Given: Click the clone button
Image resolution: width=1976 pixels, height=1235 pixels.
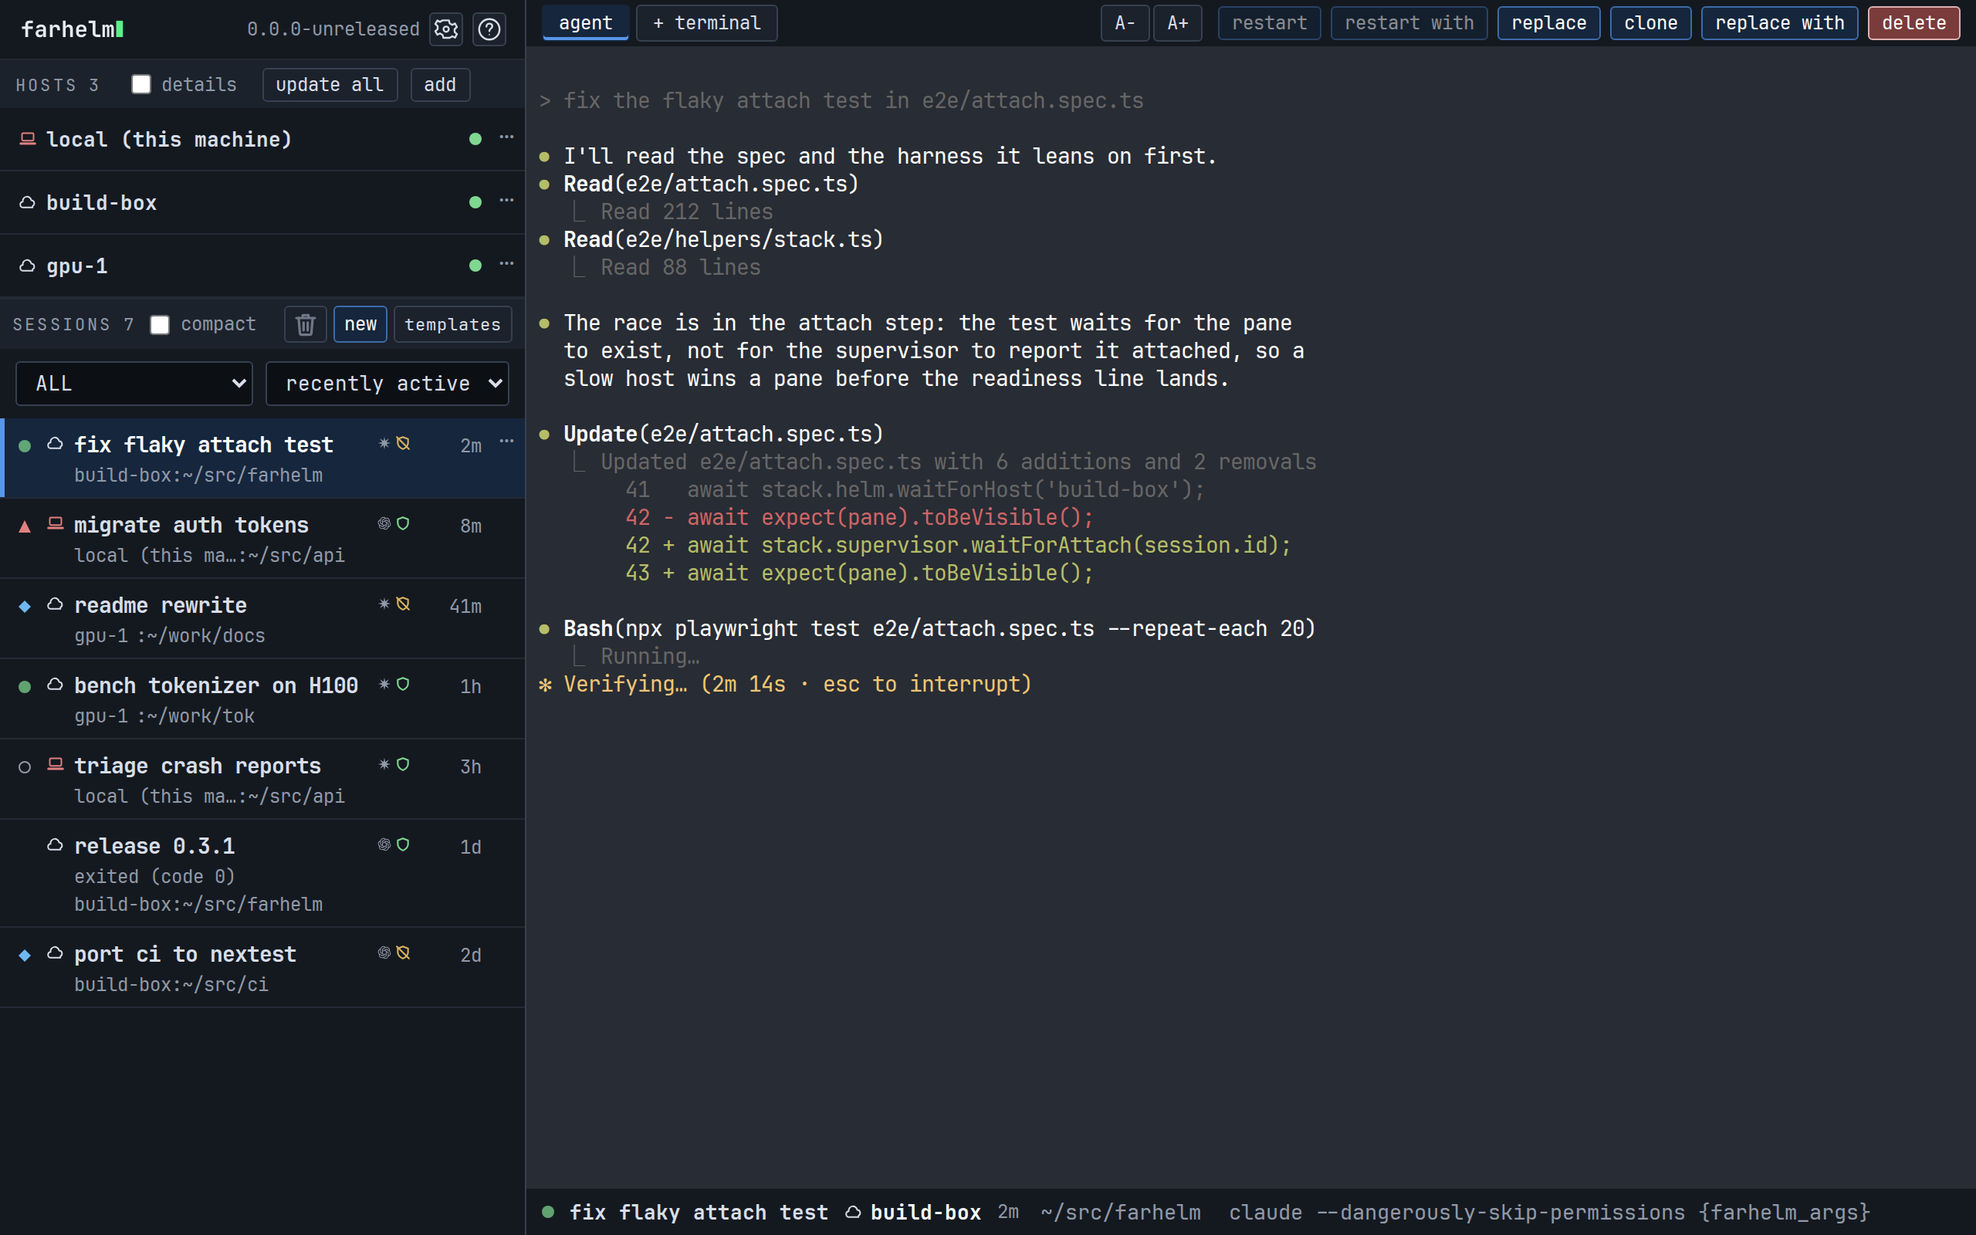Looking at the screenshot, I should [x=1650, y=23].
